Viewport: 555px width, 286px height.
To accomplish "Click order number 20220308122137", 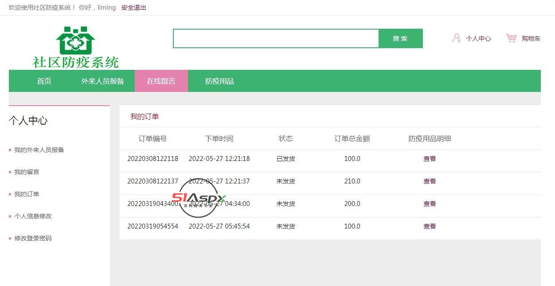I will point(152,181).
